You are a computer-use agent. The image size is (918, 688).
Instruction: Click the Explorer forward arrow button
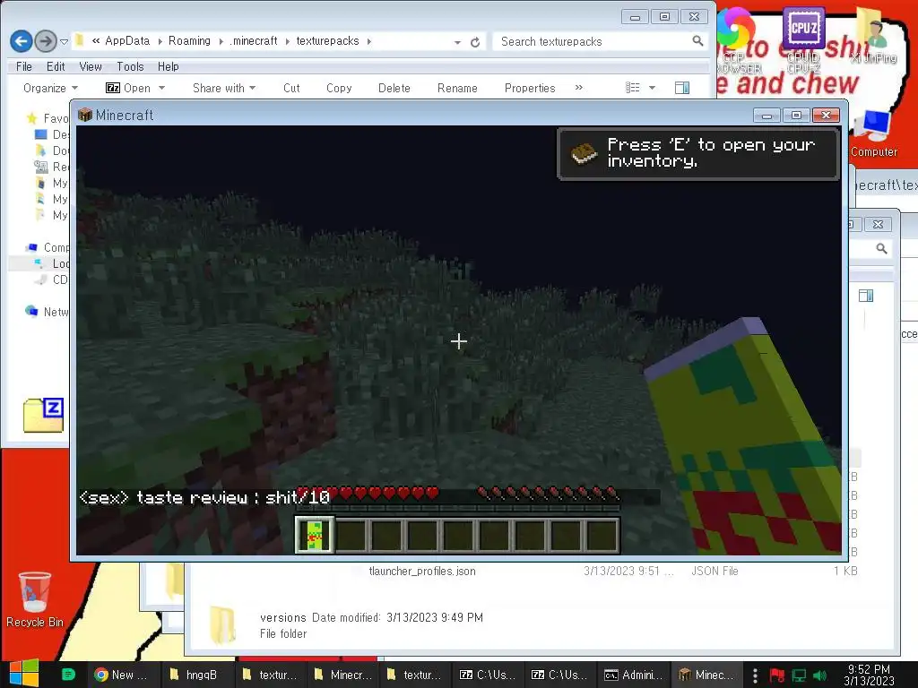coord(46,41)
